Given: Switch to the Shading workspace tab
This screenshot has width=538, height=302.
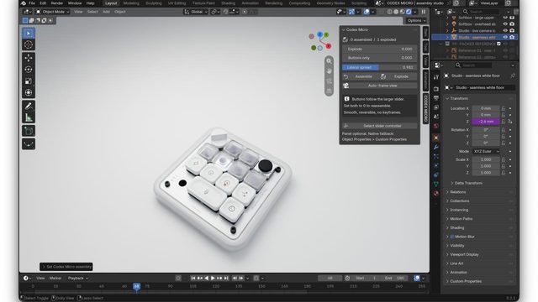Looking at the screenshot, I should (x=228, y=3).
